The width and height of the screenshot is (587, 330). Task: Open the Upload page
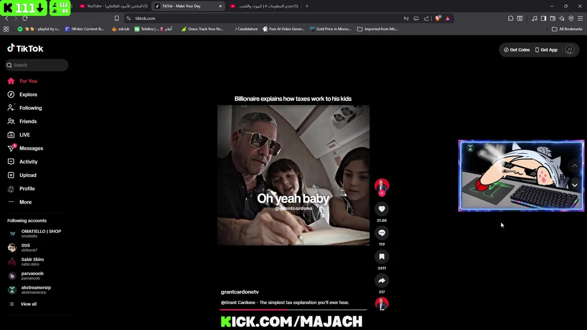click(x=22, y=175)
